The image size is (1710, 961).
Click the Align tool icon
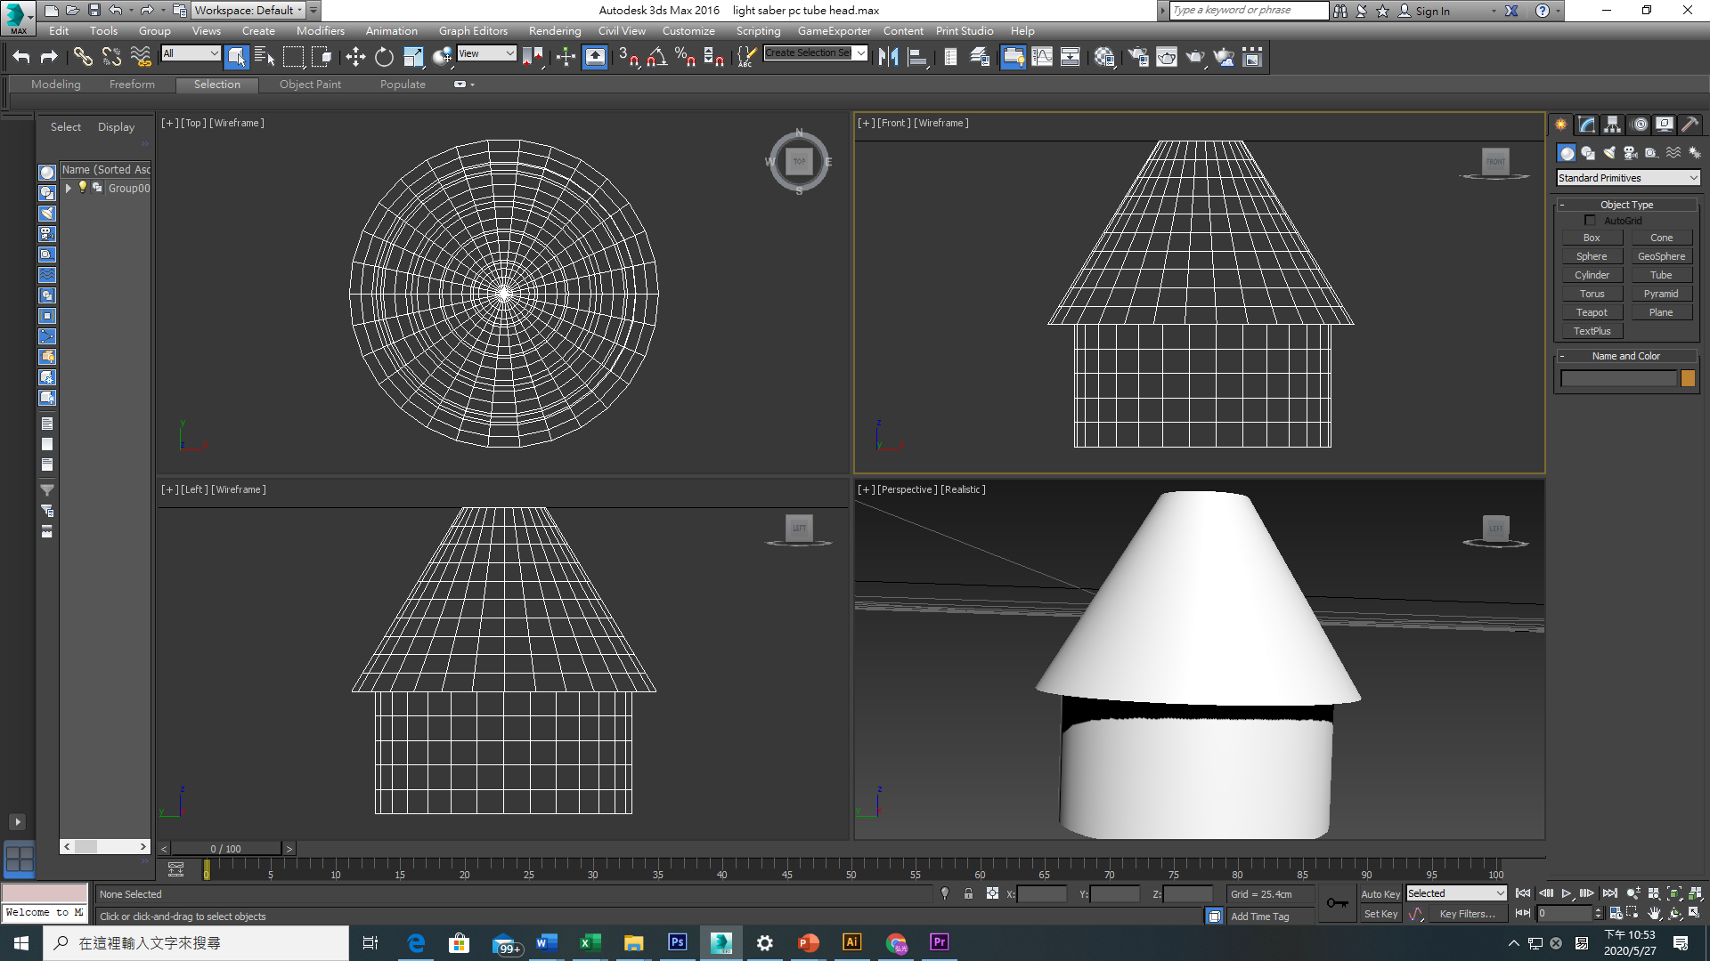click(916, 57)
